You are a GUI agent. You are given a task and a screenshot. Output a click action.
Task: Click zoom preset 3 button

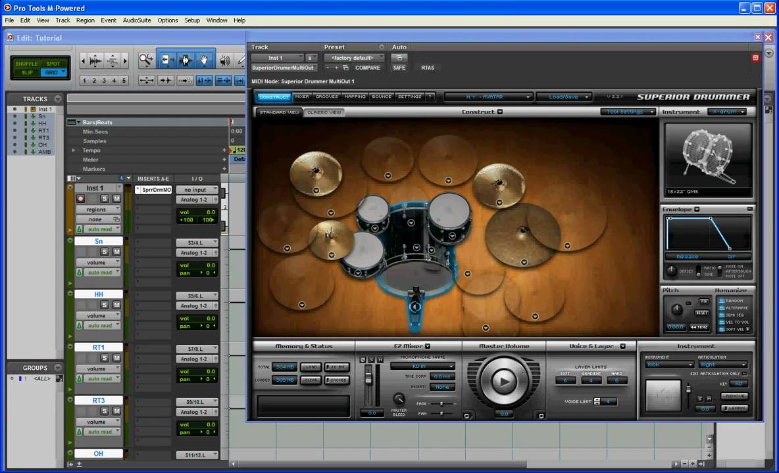coord(104,80)
